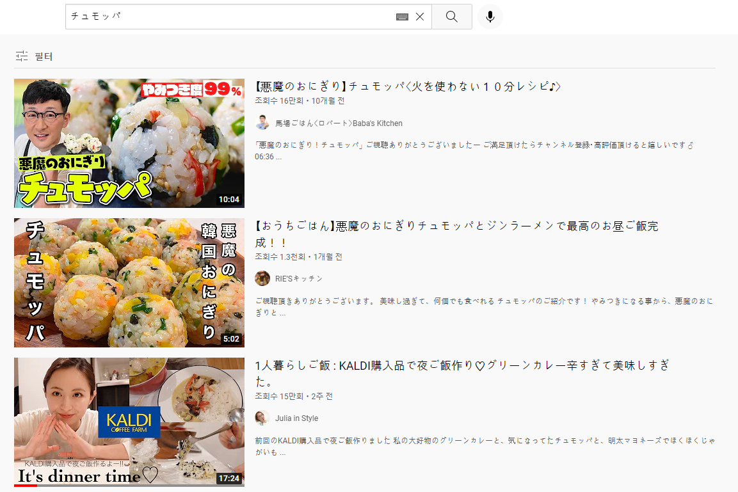
Task: Open the 韓国おにぎり rice balls thumbnail
Action: (129, 283)
